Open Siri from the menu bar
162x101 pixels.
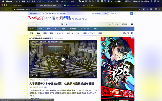155,1
